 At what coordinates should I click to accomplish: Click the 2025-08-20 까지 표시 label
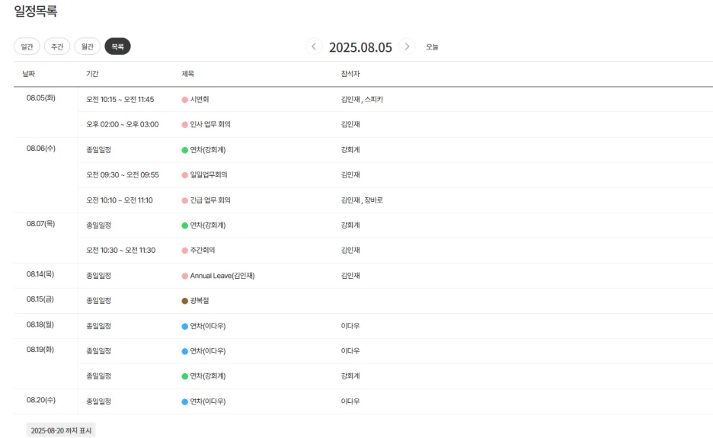tap(61, 430)
